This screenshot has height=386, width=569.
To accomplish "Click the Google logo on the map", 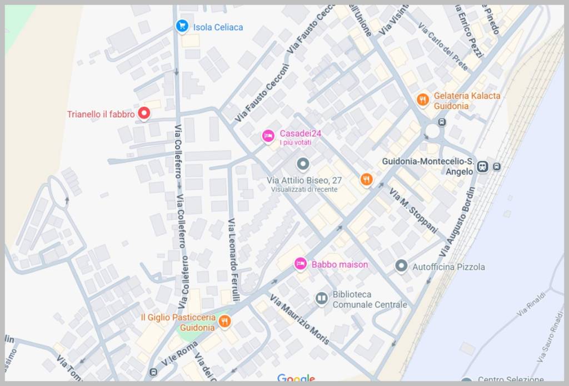I will (296, 378).
